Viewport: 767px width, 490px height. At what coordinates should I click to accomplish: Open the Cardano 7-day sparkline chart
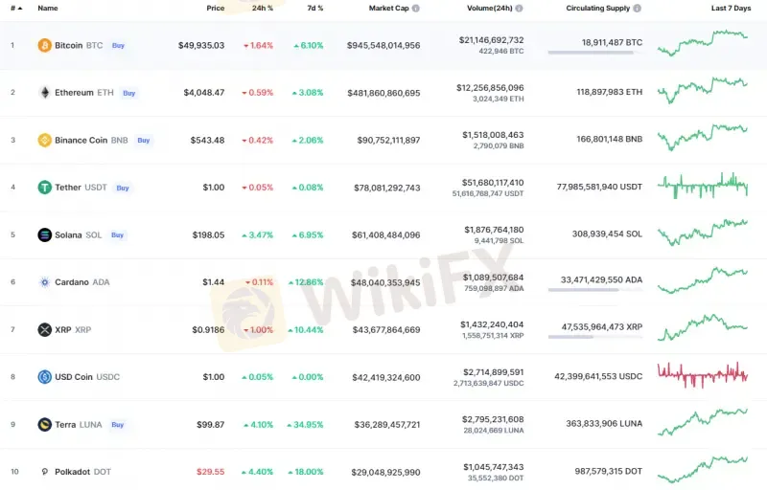pyautogui.click(x=703, y=280)
